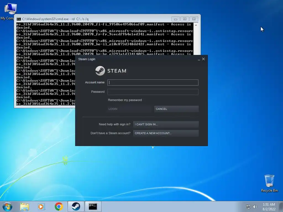
Task: Open the volume speaker tray icon
Action: pos(255,207)
